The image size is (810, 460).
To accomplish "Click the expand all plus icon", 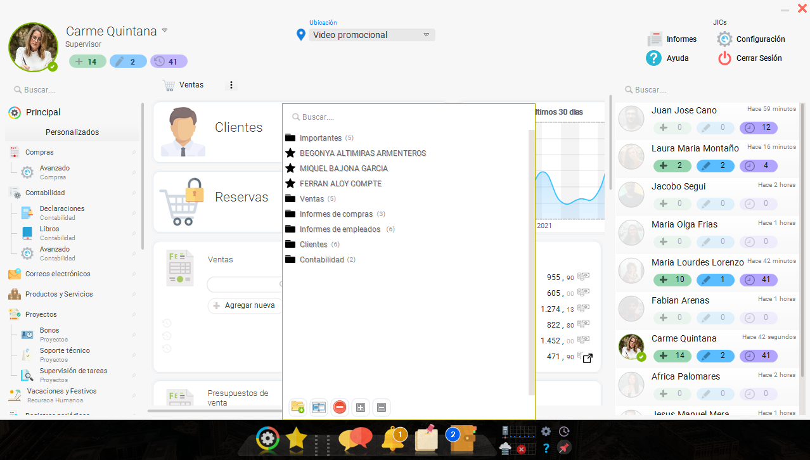I will (x=361, y=407).
